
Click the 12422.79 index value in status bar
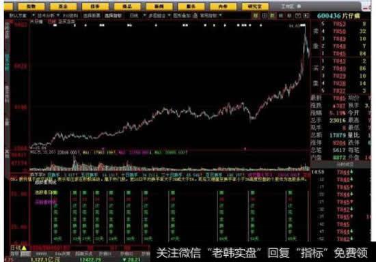90,259
